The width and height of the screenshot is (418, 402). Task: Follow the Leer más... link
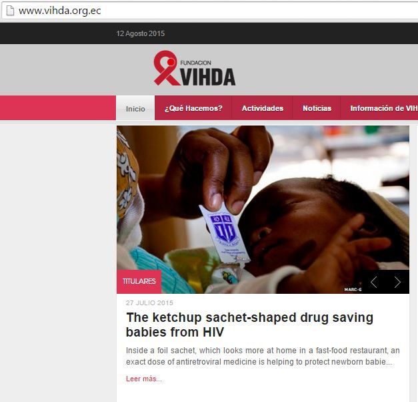(x=144, y=379)
